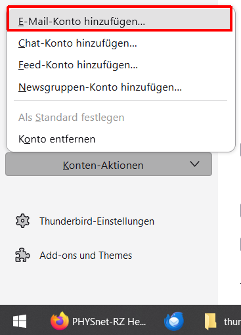241x335 pixels.
Task: Select Konto entfernen from the menu
Action: pyautogui.click(x=121, y=139)
